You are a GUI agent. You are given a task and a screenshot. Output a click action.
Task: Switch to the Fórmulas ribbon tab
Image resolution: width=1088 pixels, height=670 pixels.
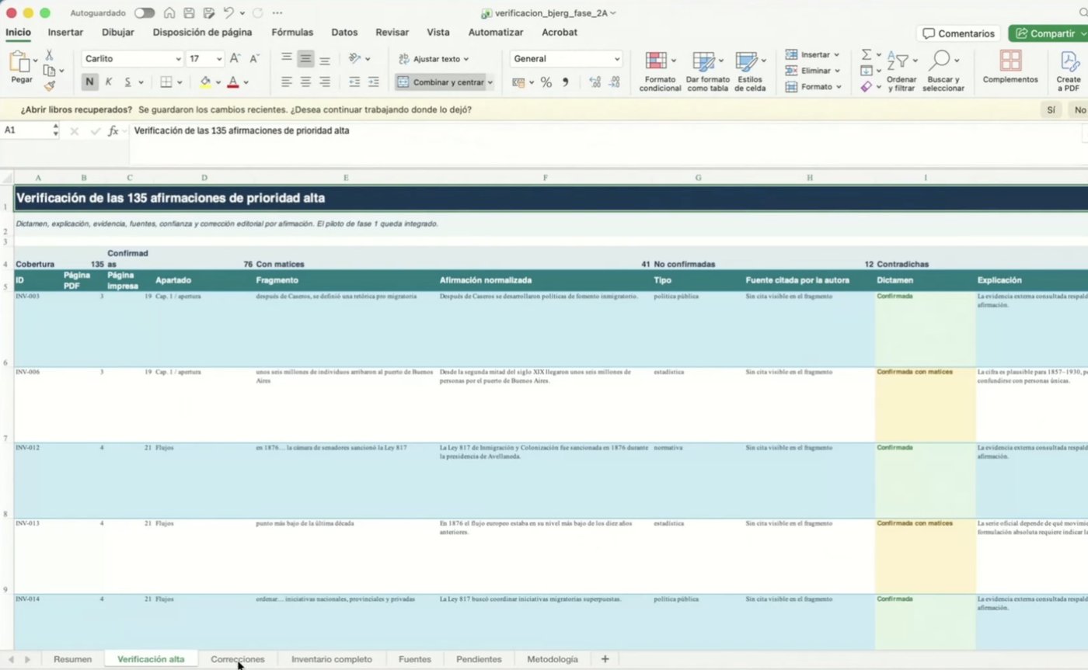[292, 33]
